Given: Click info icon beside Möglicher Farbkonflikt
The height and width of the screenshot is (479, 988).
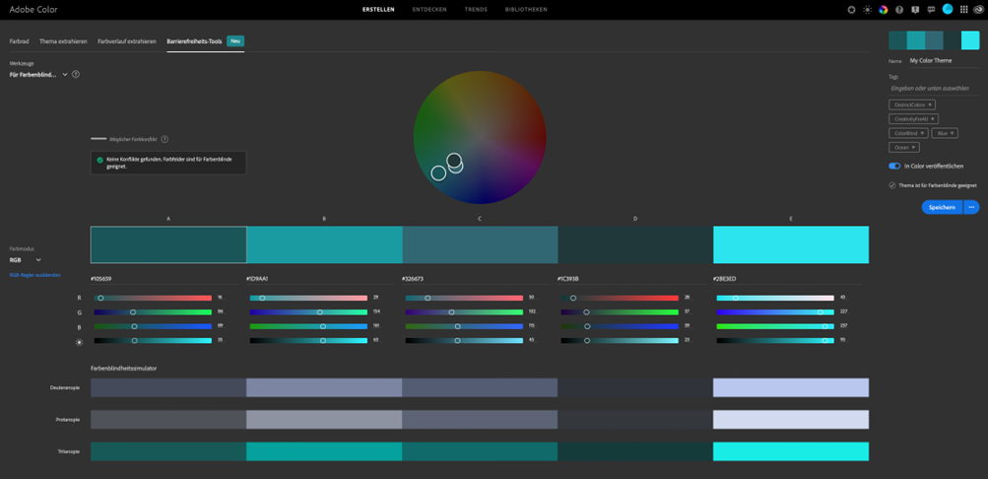Looking at the screenshot, I should (x=165, y=139).
